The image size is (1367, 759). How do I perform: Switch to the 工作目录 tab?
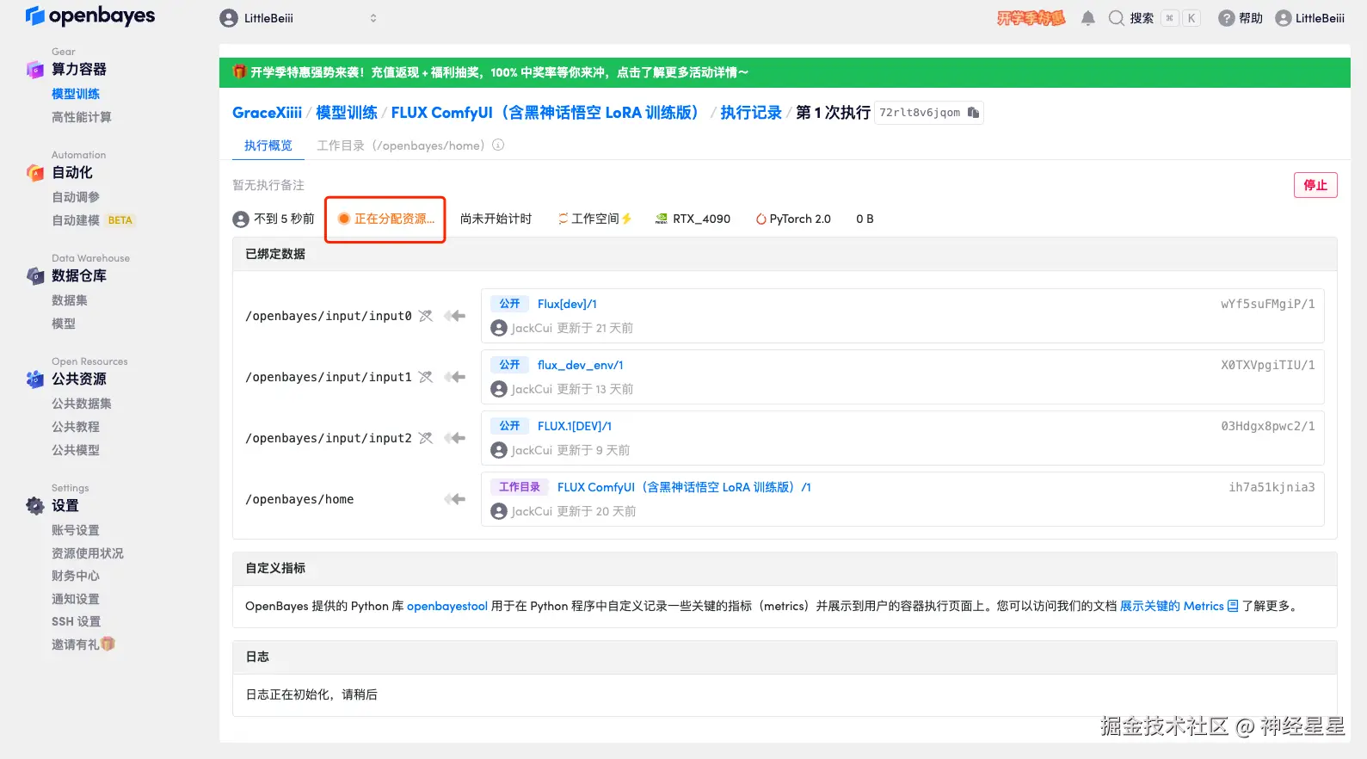click(x=401, y=145)
